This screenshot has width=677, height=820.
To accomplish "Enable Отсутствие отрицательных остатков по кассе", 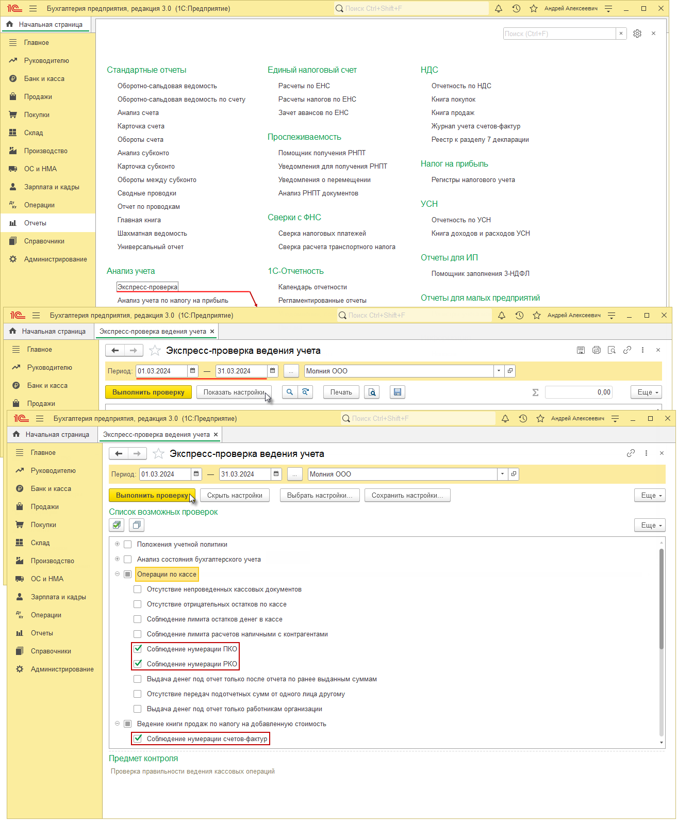I will (x=138, y=604).
